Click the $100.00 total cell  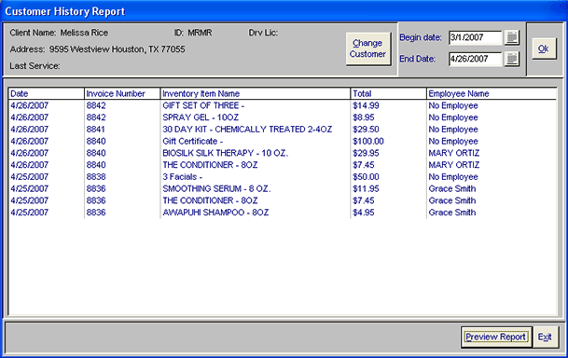point(368,141)
